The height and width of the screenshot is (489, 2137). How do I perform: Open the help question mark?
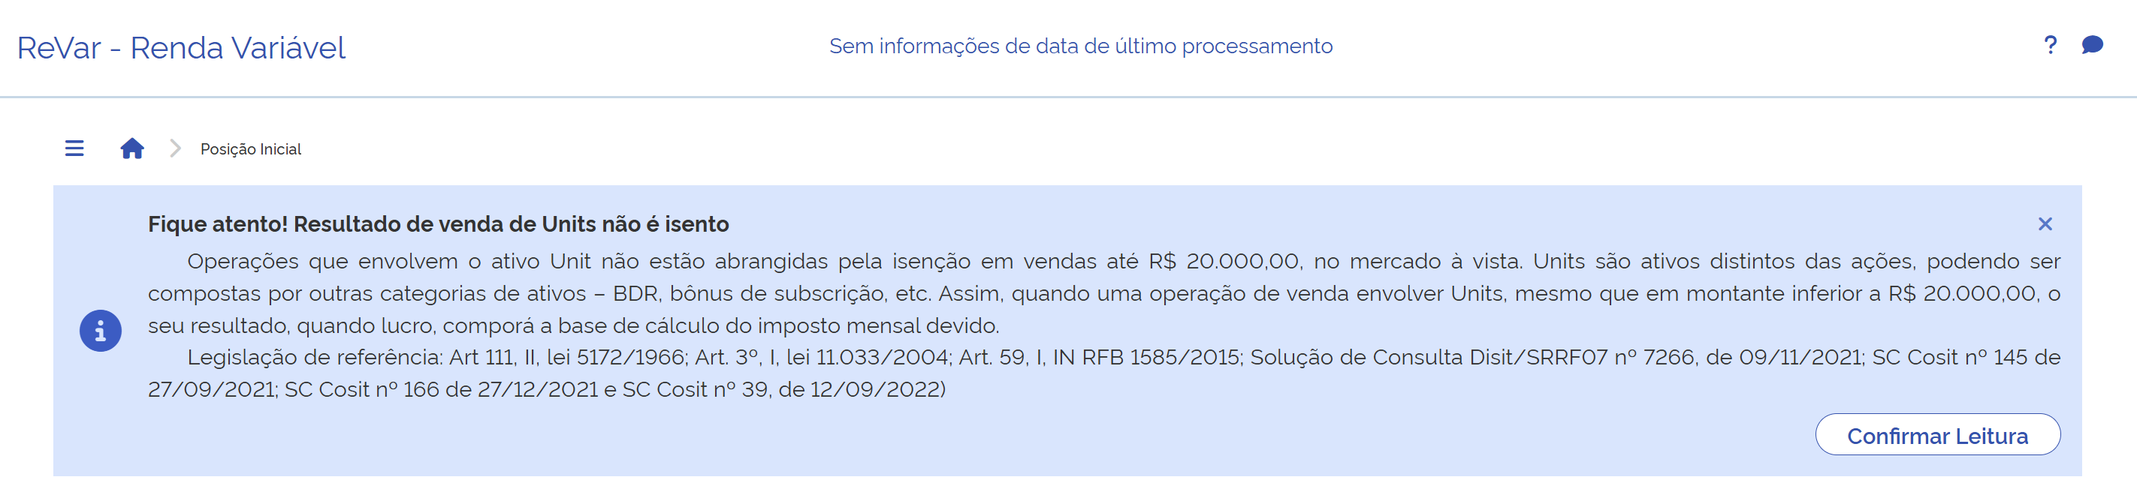click(2050, 45)
